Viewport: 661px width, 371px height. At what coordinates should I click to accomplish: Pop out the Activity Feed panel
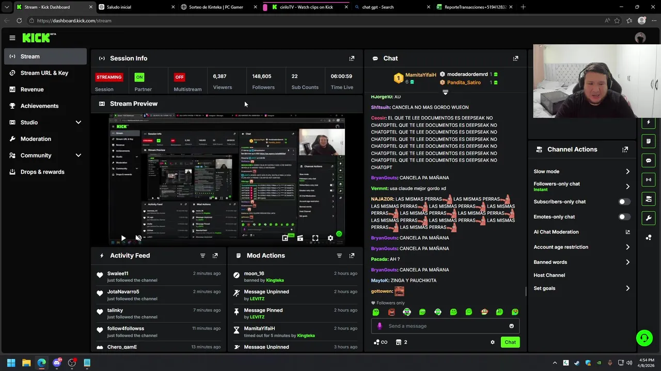(x=215, y=256)
